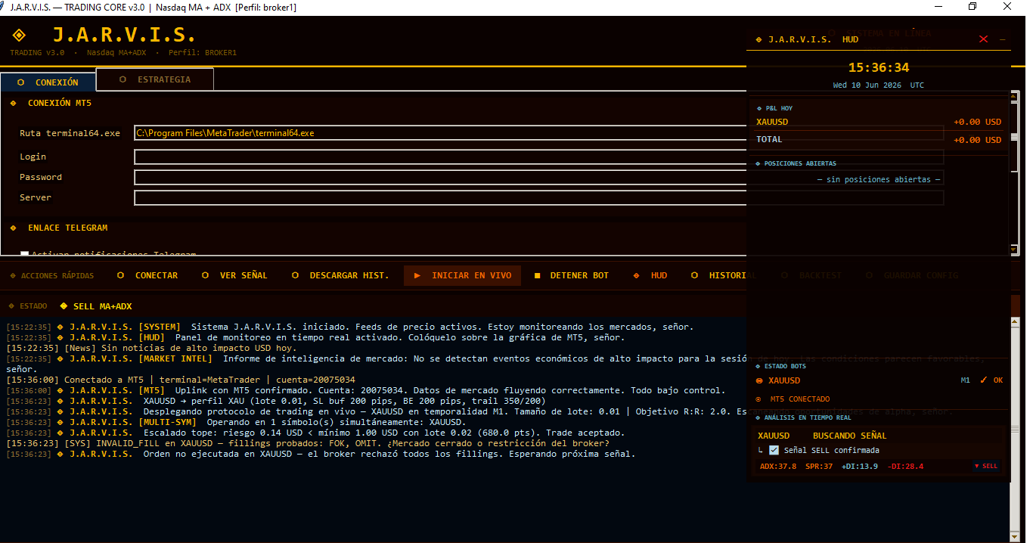This screenshot has width=1033, height=543.
Task: Stop trading with DETENER BOT button
Action: (x=572, y=275)
